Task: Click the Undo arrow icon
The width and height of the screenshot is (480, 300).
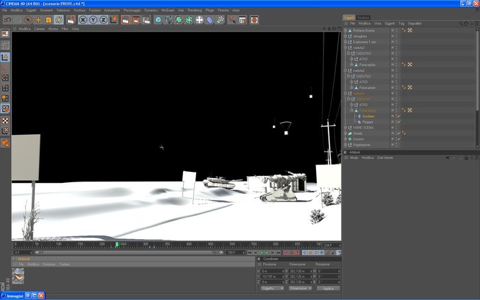Action: click(x=8, y=20)
